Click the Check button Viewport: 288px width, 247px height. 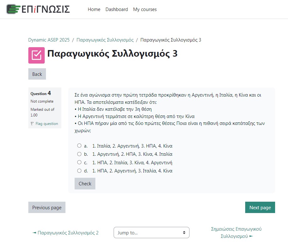click(85, 183)
